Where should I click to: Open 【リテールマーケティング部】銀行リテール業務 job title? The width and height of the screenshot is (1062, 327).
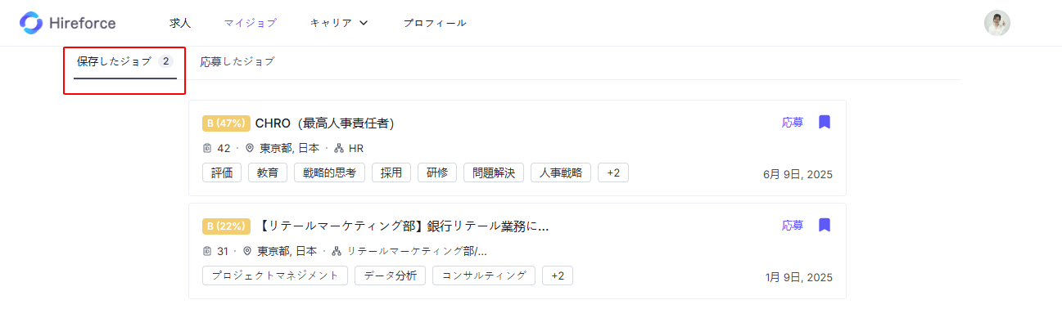403,226
